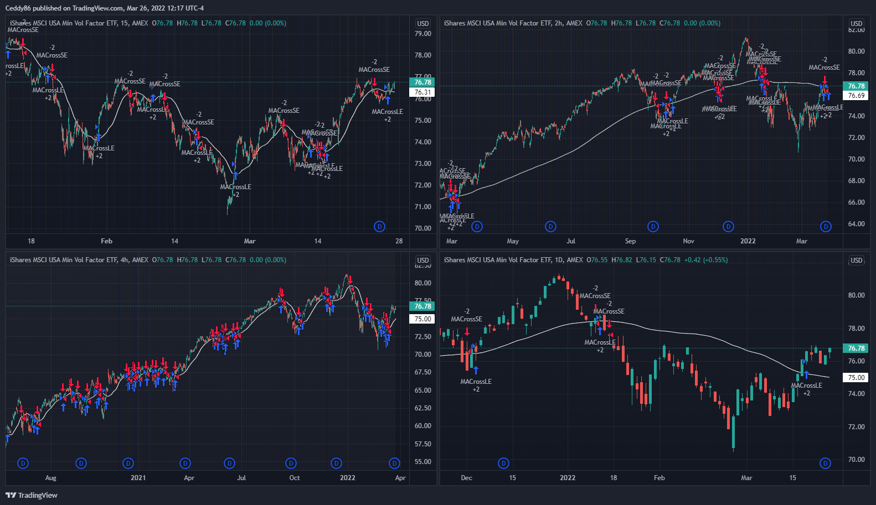Click the Aug date label on the 4h chart

tap(50, 477)
